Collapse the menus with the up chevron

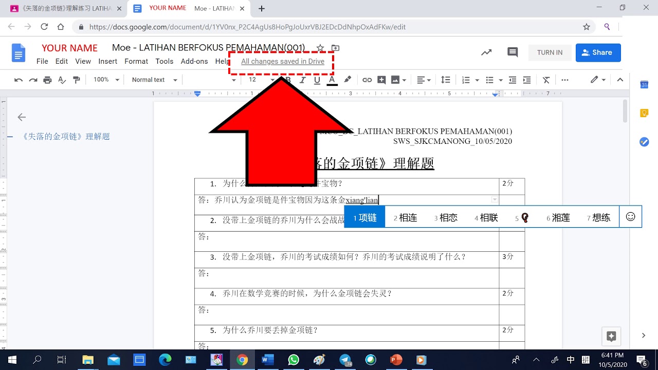[x=620, y=80]
